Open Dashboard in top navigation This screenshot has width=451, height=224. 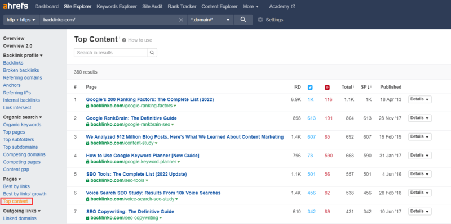click(x=47, y=7)
